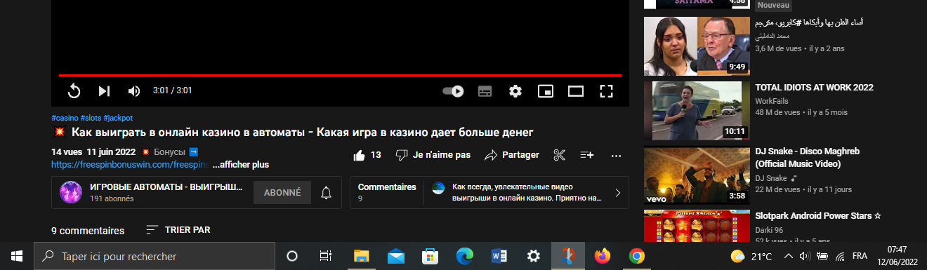Screen dimensions: 927x270
Task: Open the weather widget showing 21°C
Action: (751, 256)
